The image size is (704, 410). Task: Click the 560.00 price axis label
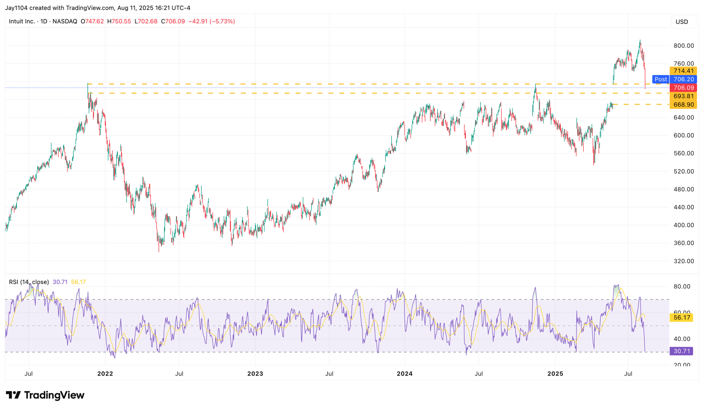tap(684, 153)
